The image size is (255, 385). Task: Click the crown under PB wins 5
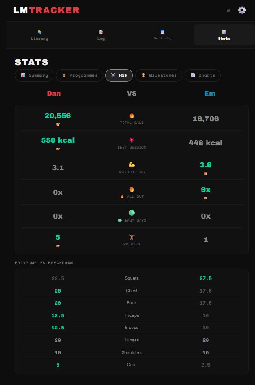tap(58, 246)
